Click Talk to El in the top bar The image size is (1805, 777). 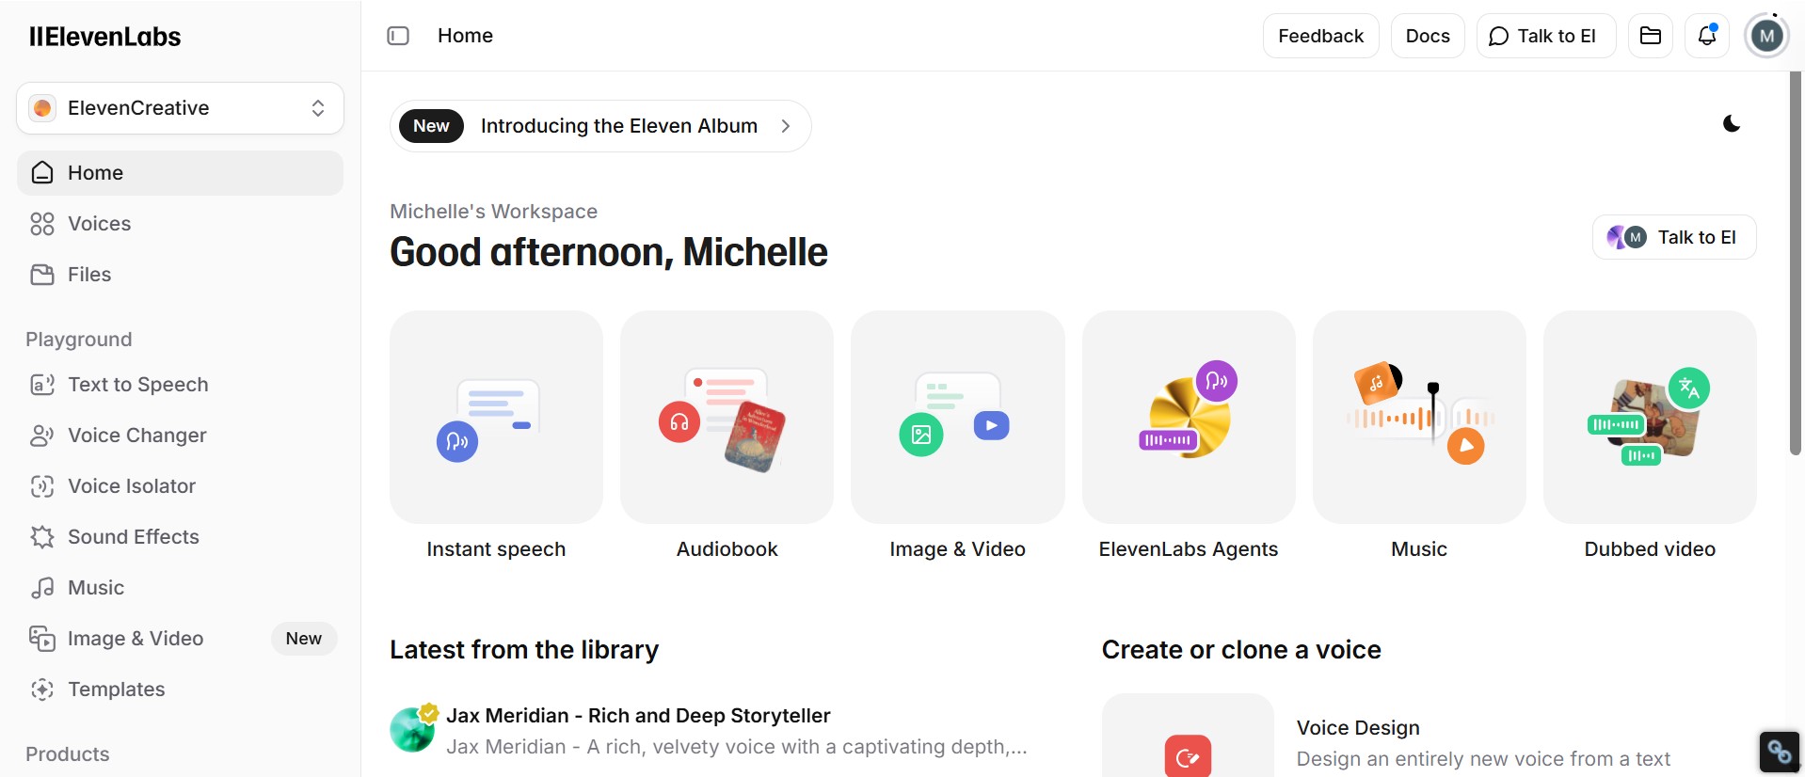point(1545,36)
